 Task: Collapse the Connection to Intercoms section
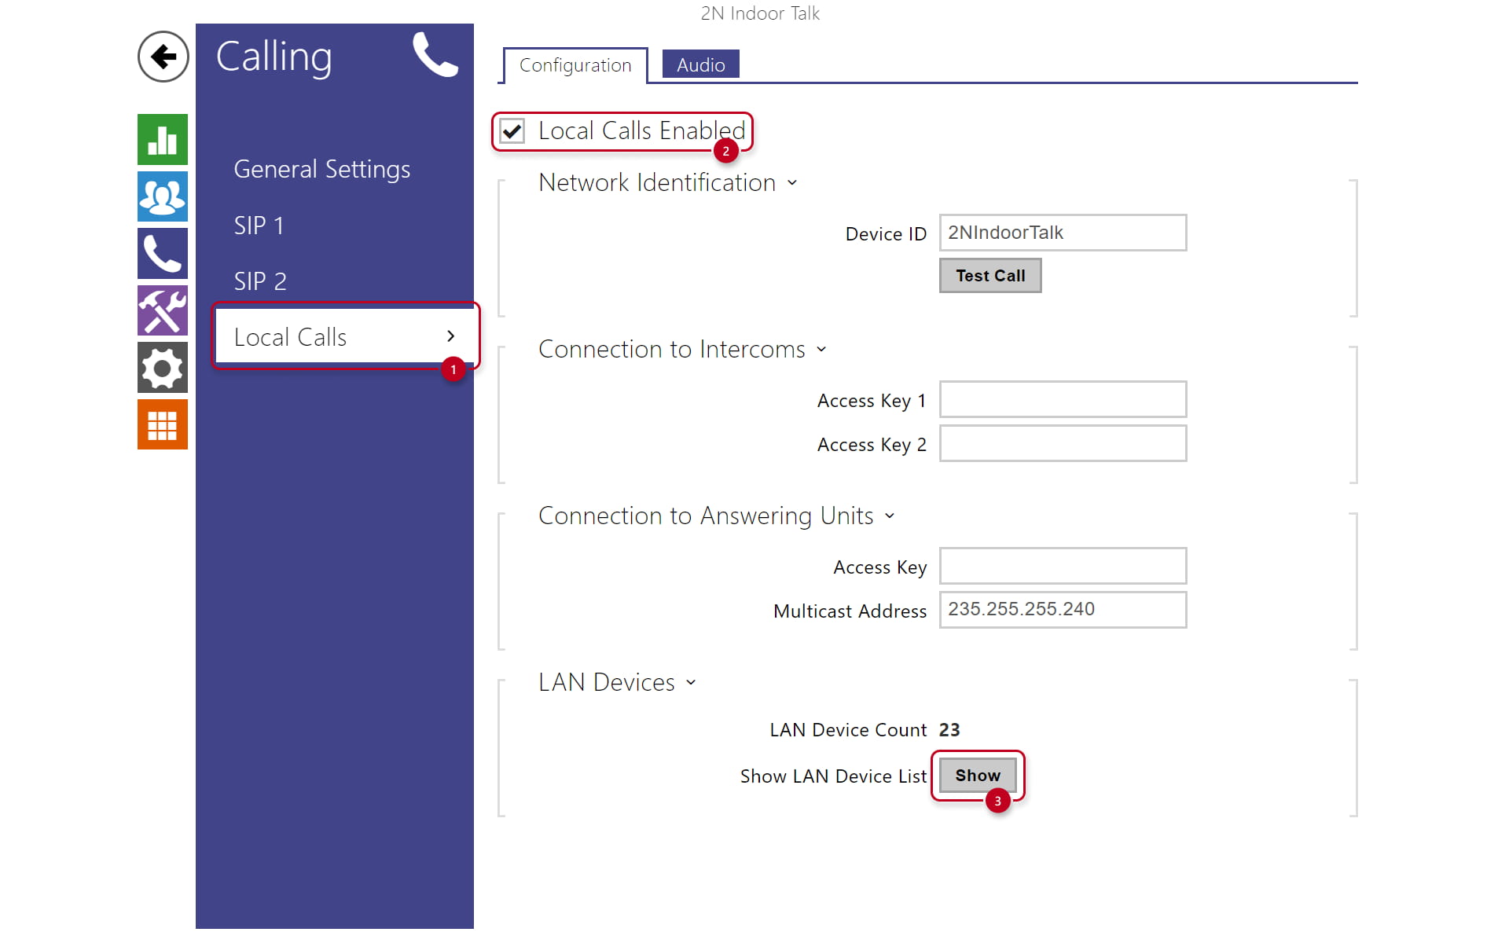(821, 350)
